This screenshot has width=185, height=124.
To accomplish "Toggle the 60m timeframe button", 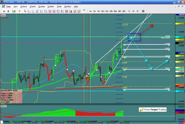I will (x=115, y=11).
